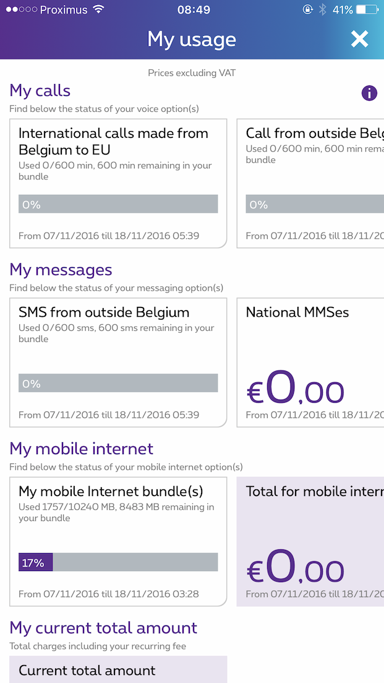Viewport: 384px width, 683px height.
Task: Tap the SMS 0% usage bar
Action: tap(118, 383)
